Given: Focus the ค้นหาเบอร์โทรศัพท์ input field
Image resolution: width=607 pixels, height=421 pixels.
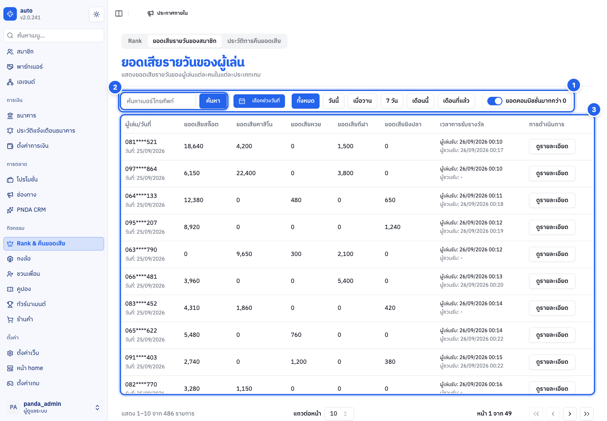Looking at the screenshot, I should click(159, 101).
